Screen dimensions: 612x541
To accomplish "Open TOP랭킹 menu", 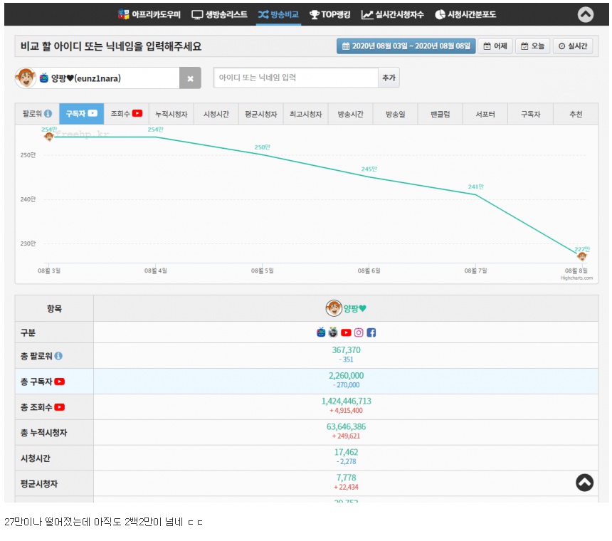I will pos(329,14).
